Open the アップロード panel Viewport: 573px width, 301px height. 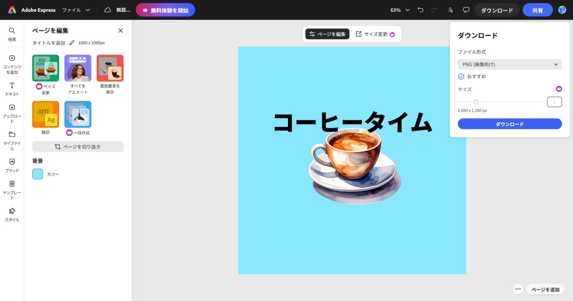[x=12, y=114]
